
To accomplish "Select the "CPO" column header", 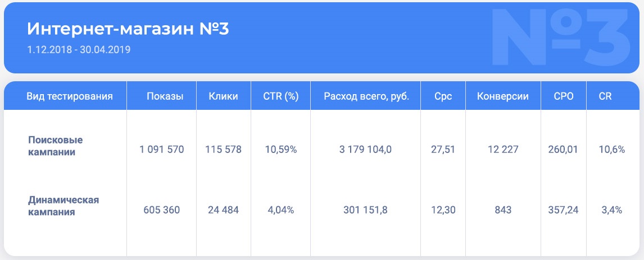I will tap(564, 96).
